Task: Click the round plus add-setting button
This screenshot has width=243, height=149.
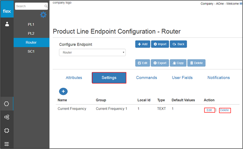Action: [63, 91]
